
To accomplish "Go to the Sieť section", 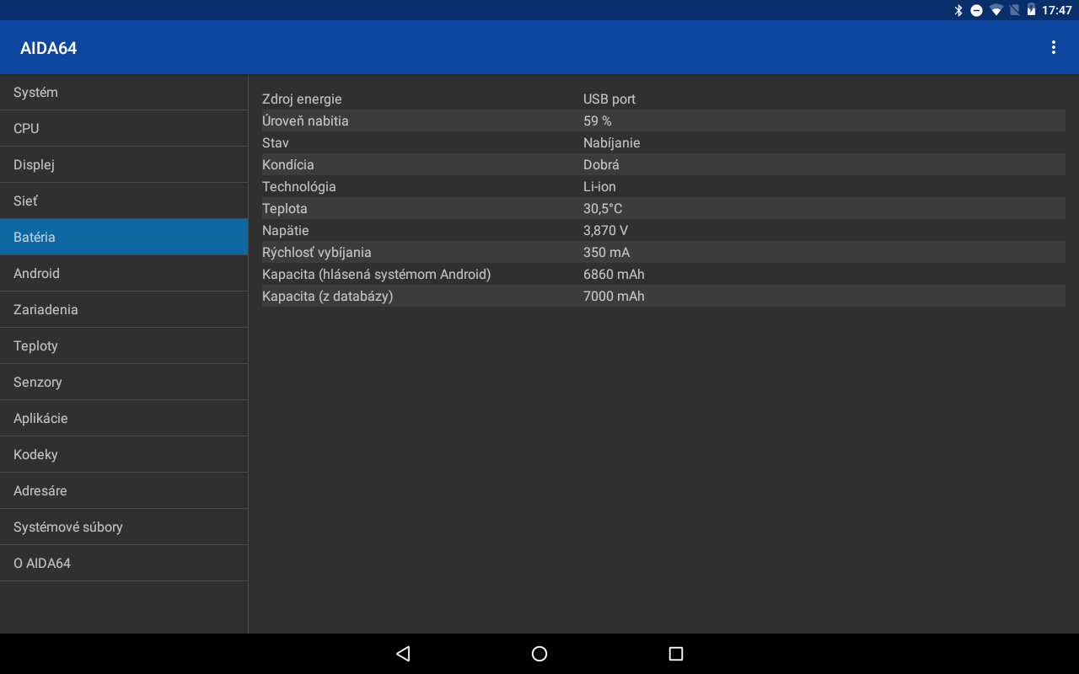I will point(124,201).
